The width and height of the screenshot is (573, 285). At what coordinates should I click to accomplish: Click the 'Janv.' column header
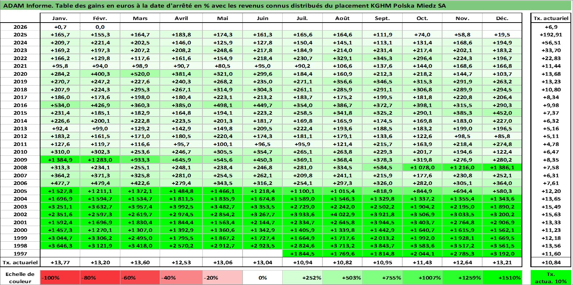60,18
